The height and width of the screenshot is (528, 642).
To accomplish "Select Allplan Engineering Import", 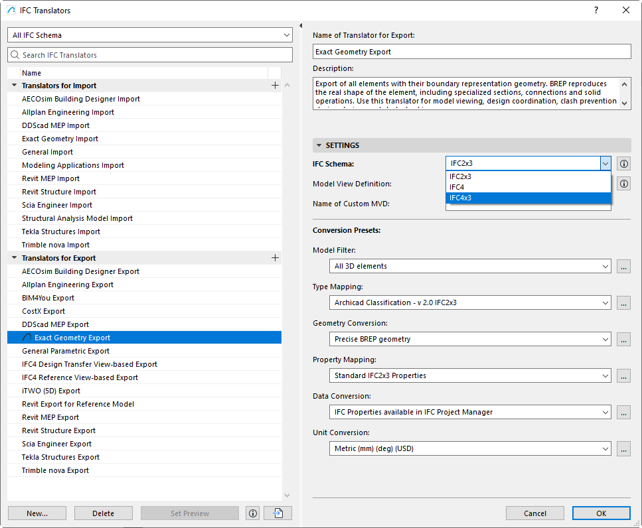I will point(145,112).
